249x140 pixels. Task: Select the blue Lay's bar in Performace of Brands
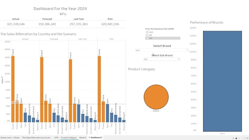[223, 81]
